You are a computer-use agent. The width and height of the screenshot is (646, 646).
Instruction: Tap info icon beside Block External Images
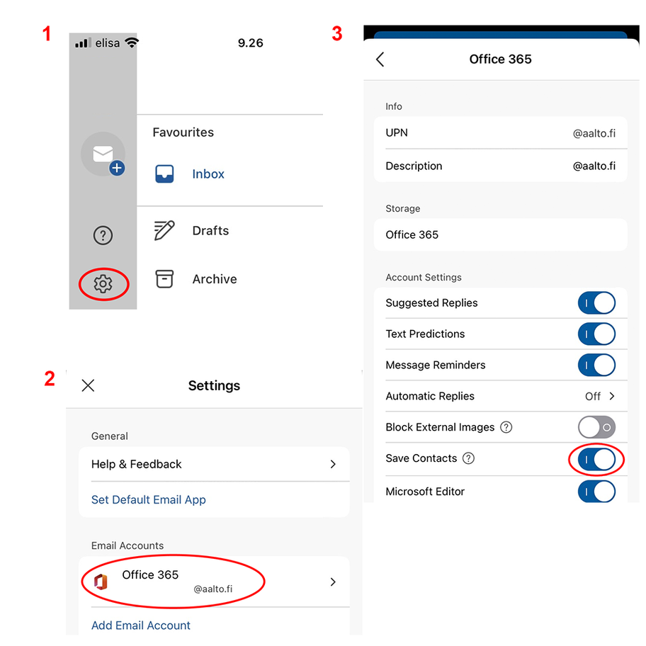tap(506, 427)
